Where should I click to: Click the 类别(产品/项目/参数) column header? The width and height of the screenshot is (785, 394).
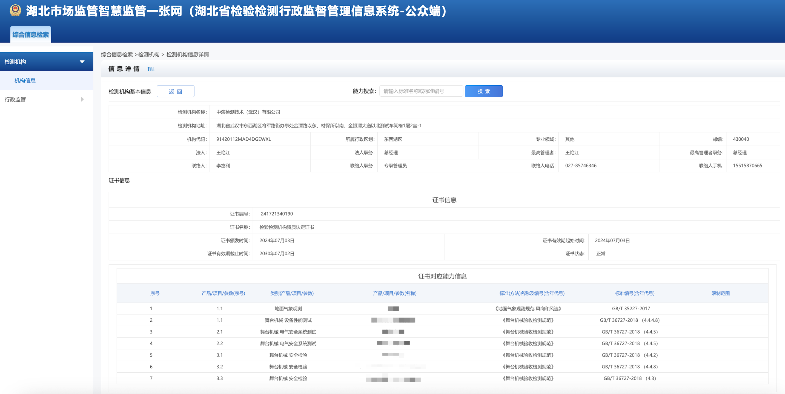tap(292, 293)
